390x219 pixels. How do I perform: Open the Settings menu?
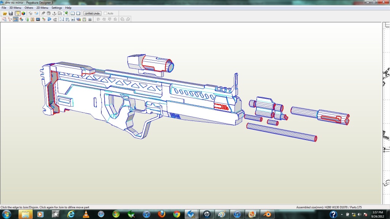pos(57,8)
